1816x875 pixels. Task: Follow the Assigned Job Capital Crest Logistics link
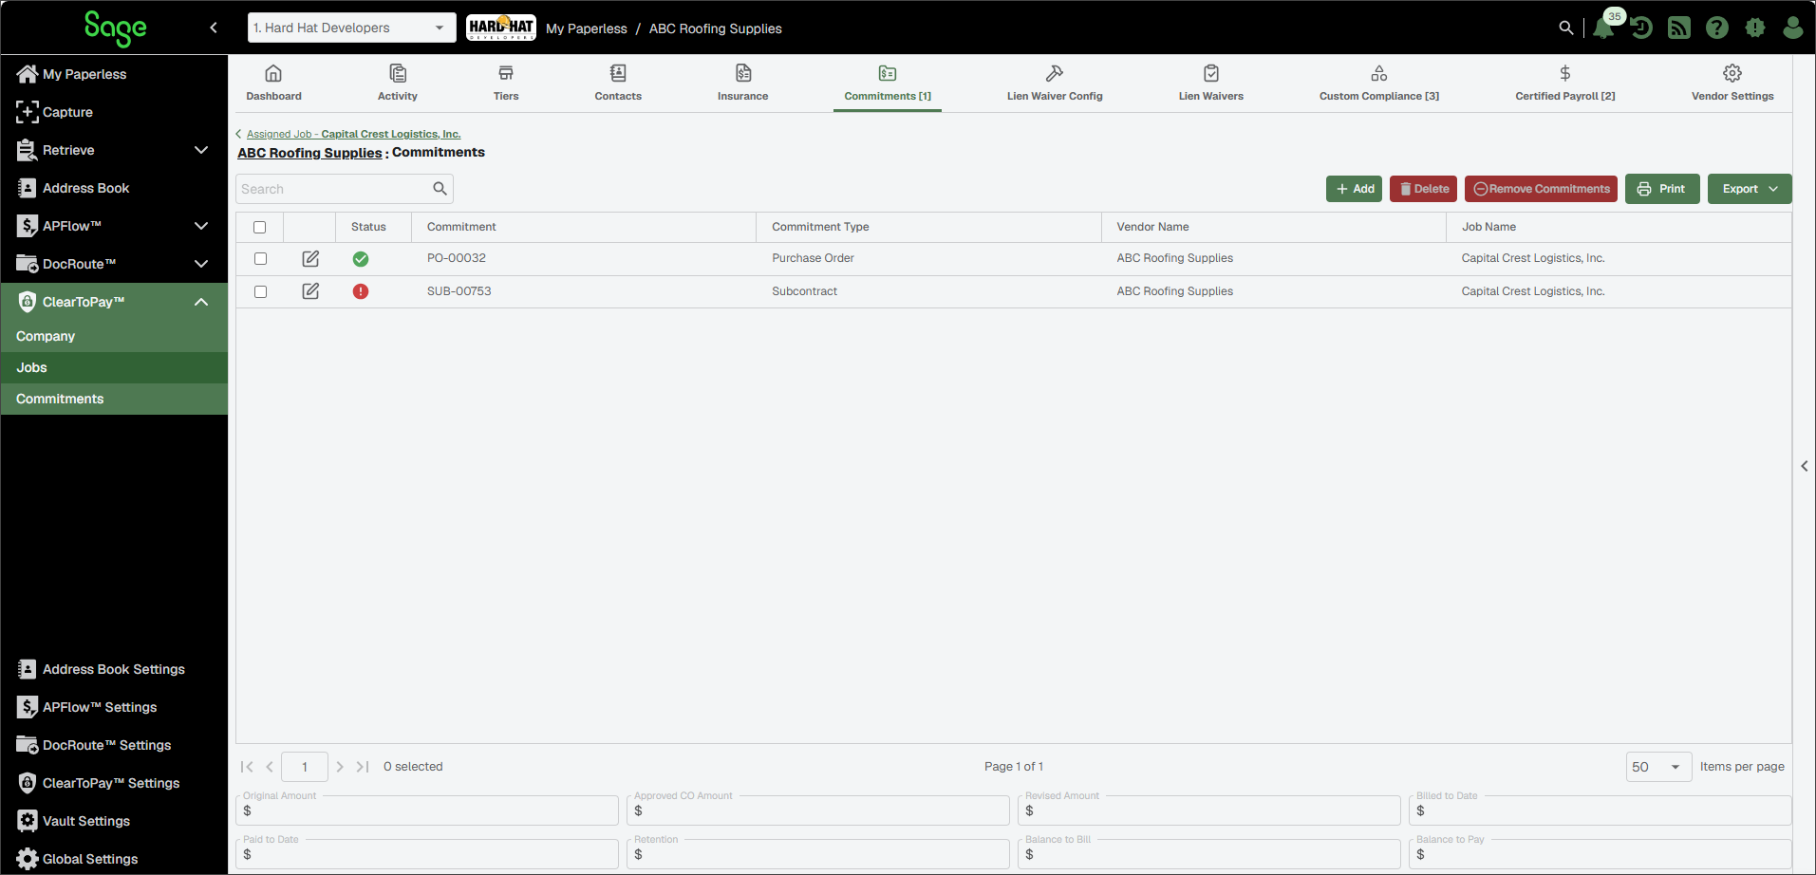(x=353, y=134)
